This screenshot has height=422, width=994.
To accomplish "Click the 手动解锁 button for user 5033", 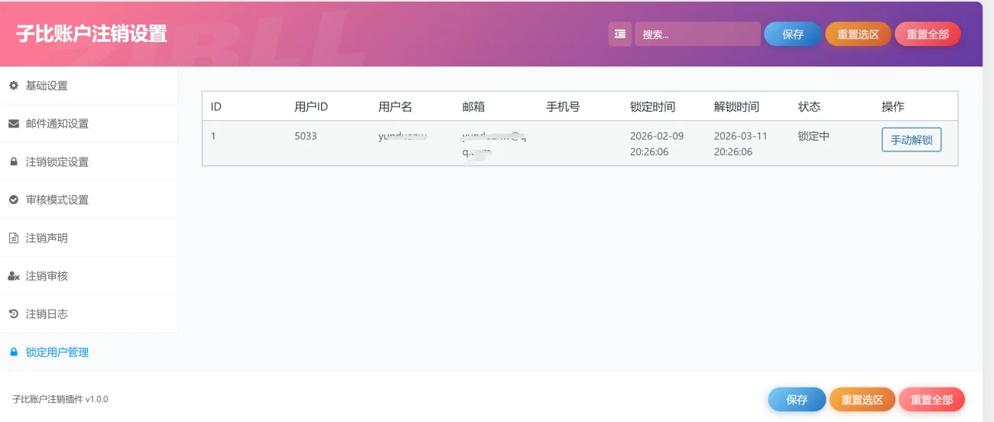I will (x=911, y=140).
